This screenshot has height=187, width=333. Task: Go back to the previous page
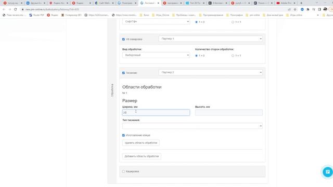coord(4,9)
